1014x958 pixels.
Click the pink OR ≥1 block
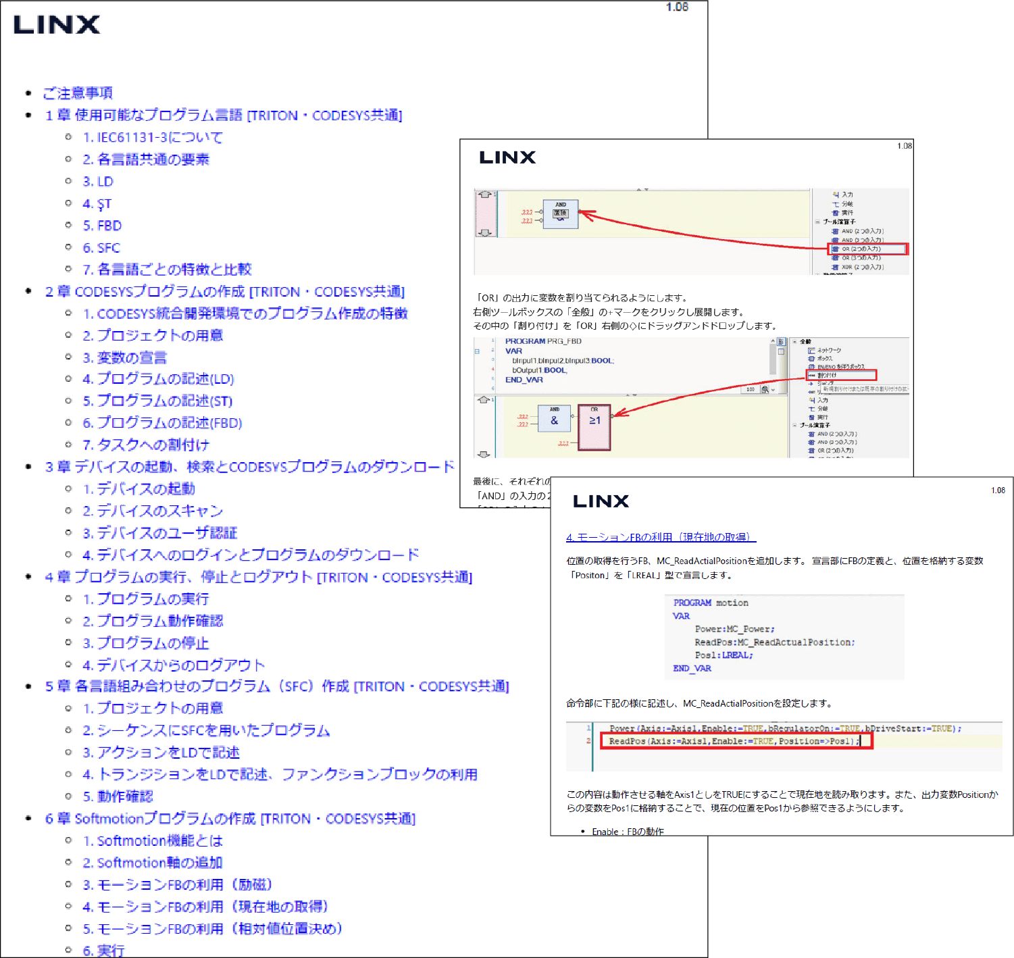tap(594, 427)
